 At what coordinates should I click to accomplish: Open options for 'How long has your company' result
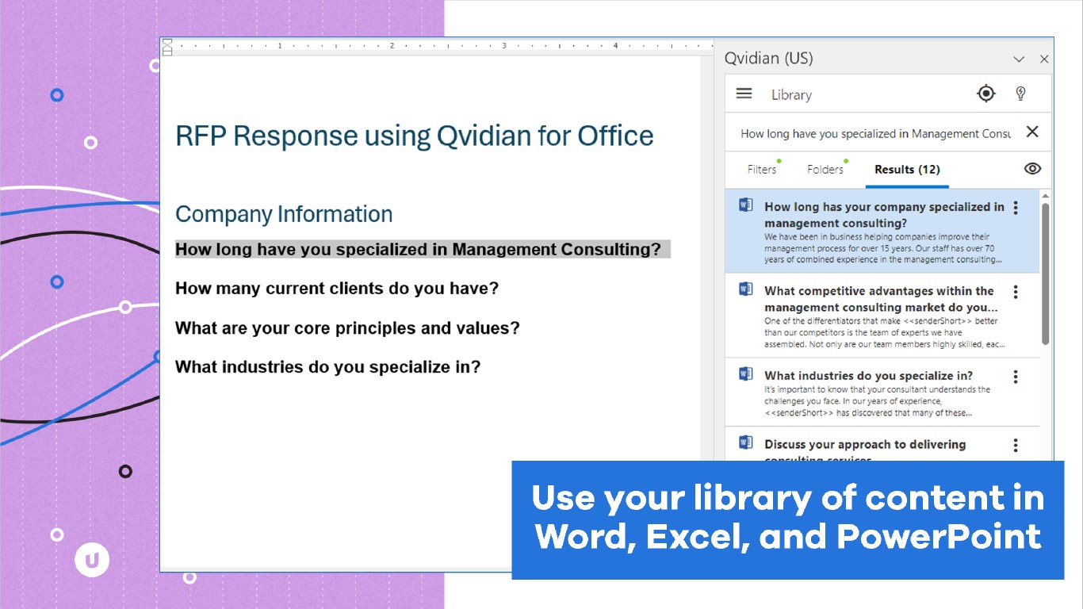point(1016,208)
